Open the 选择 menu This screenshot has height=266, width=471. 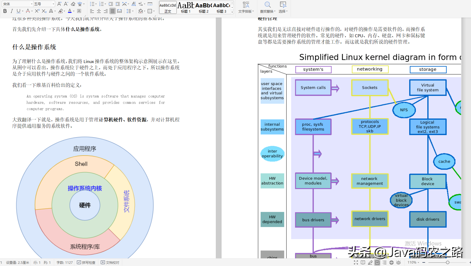[x=283, y=7]
